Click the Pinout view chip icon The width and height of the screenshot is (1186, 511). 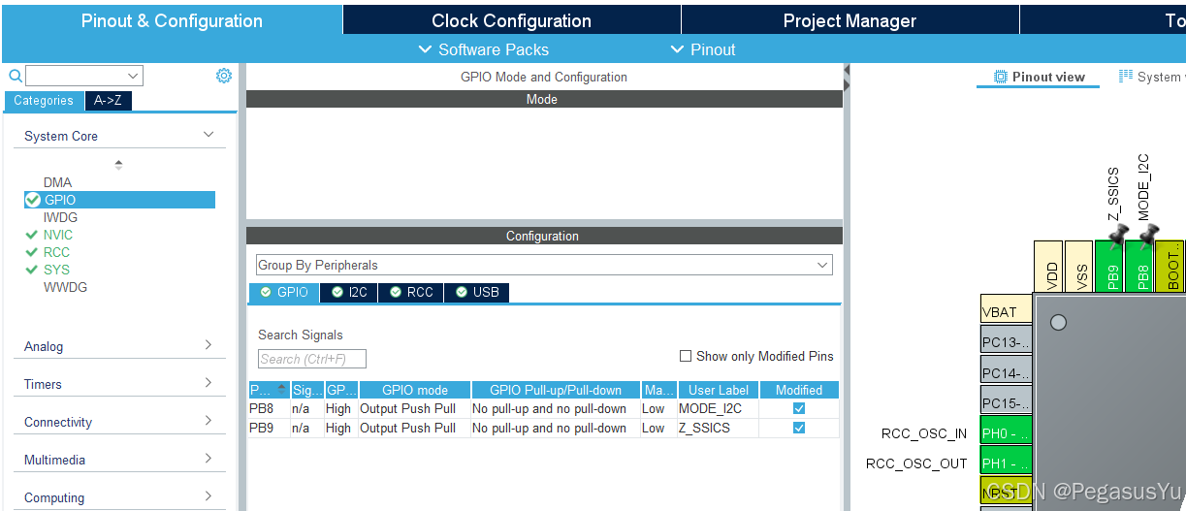tap(1001, 77)
